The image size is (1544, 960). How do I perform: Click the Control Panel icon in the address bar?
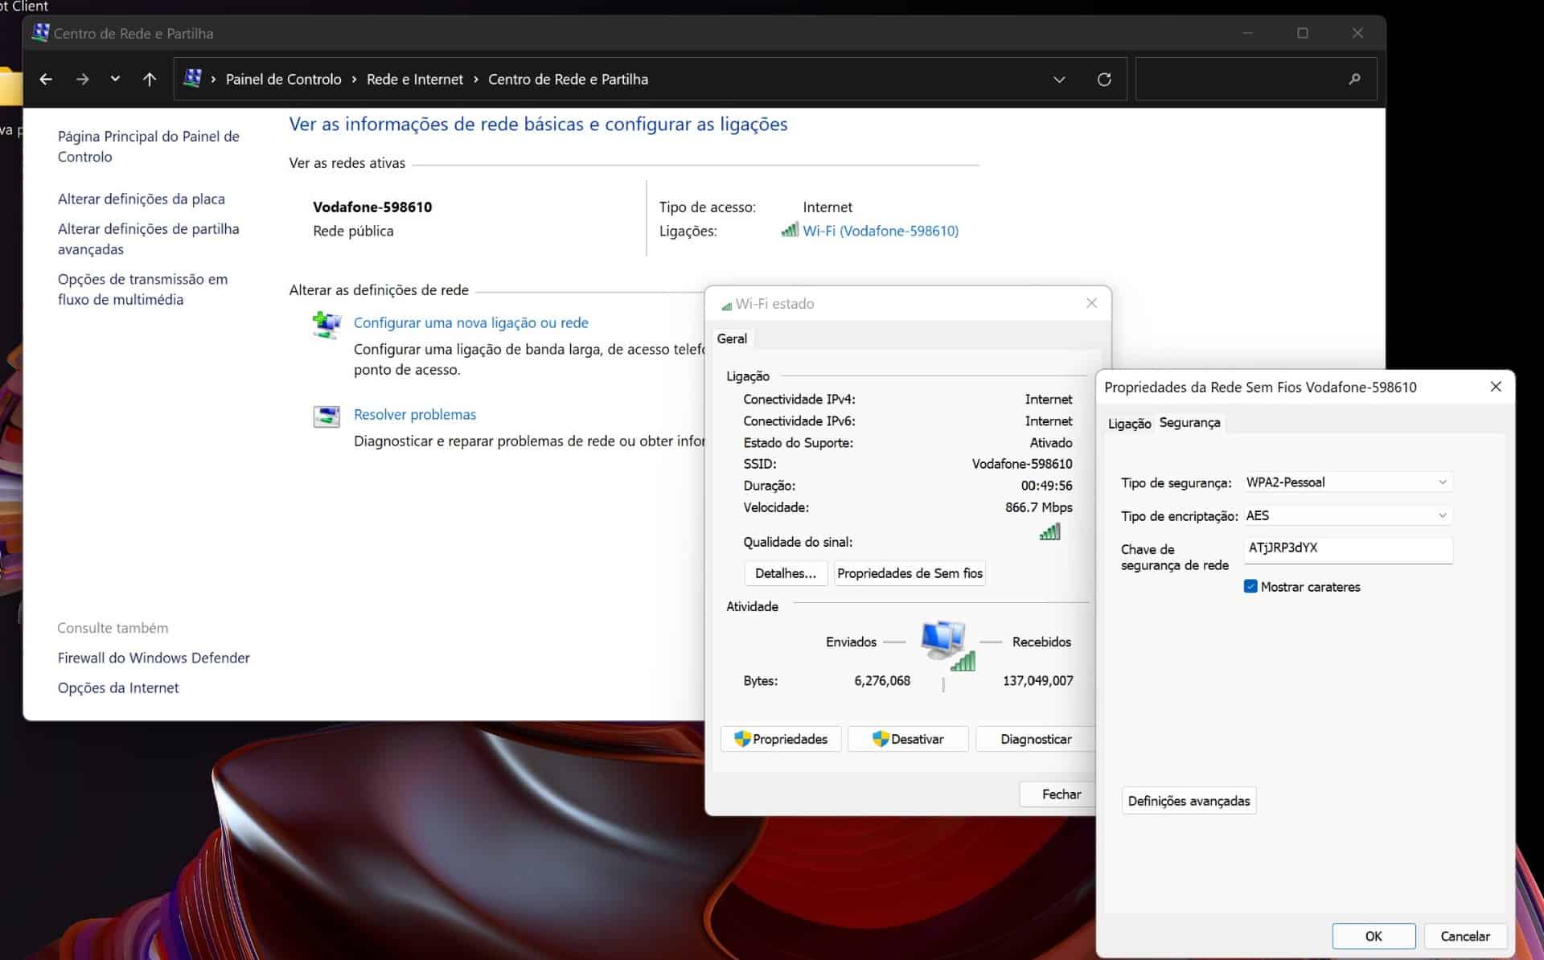(x=192, y=78)
